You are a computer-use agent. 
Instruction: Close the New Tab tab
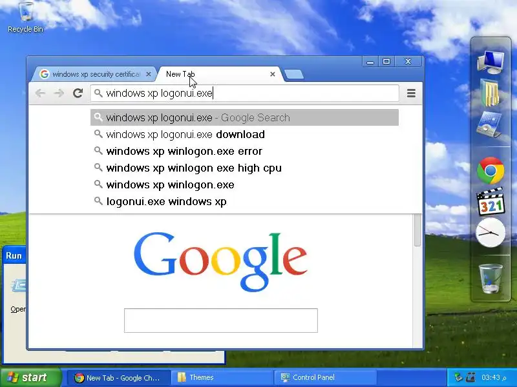click(x=273, y=74)
